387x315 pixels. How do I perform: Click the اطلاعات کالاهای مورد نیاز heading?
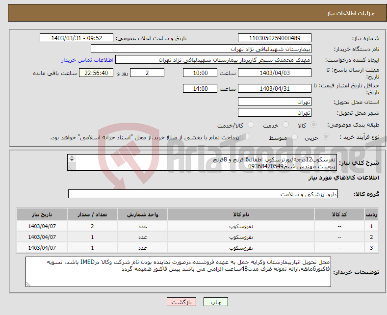[343, 178]
